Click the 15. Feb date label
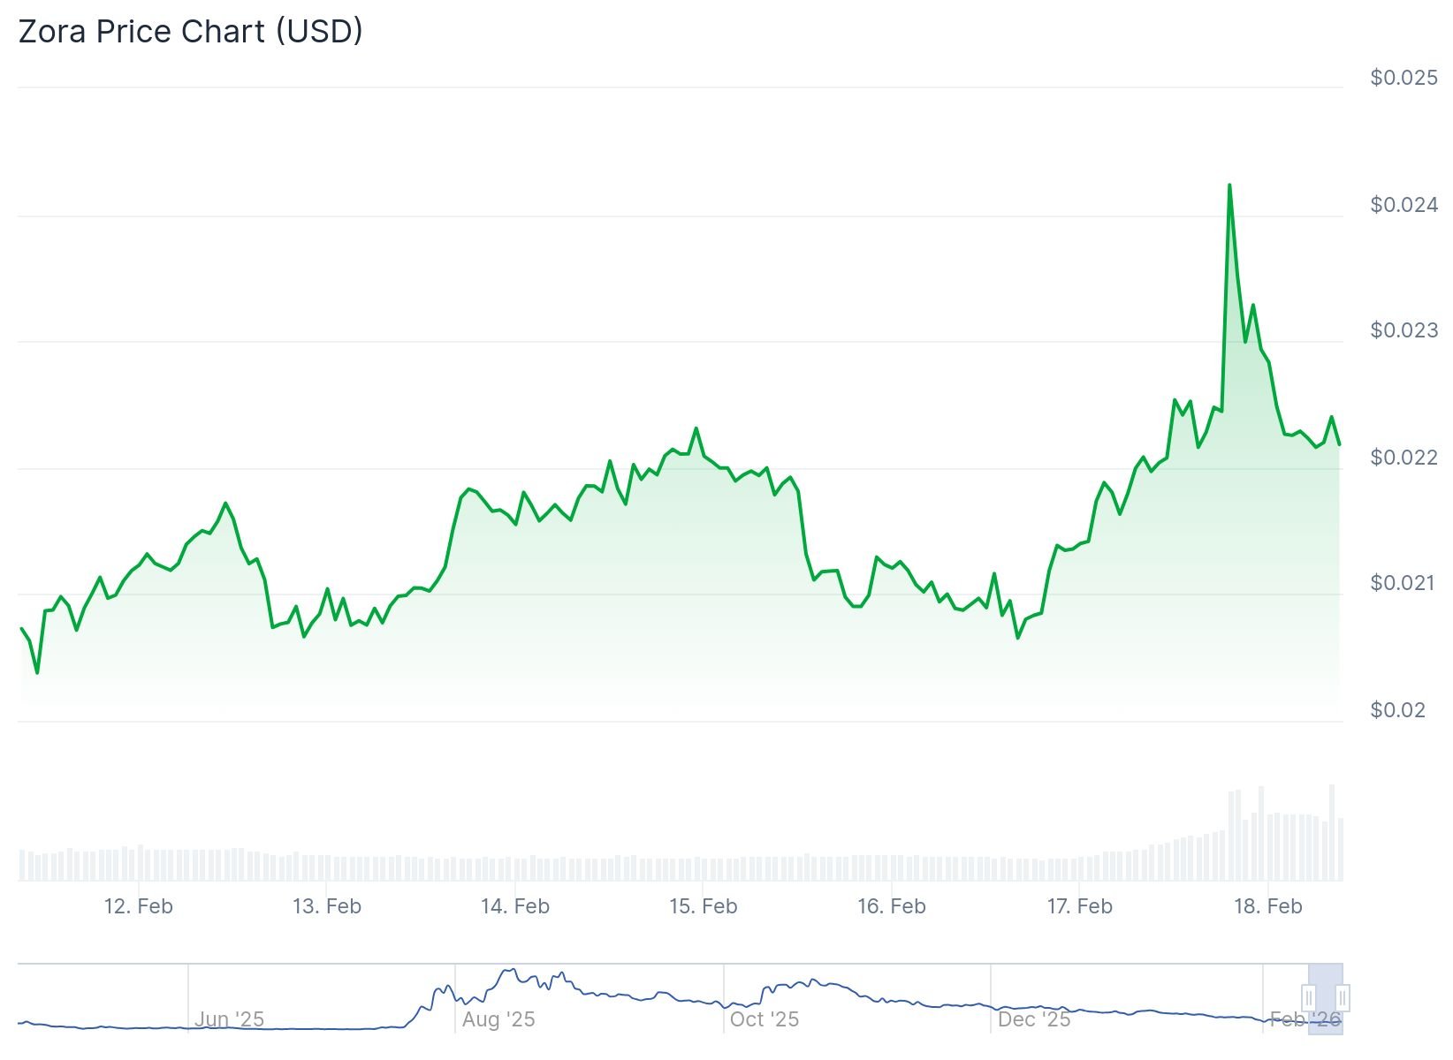The image size is (1453, 1060). [x=704, y=906]
